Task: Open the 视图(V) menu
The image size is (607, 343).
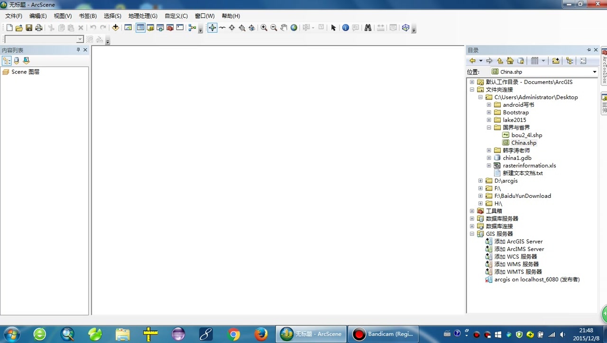Action: point(63,16)
